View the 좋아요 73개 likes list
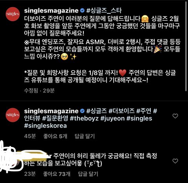188x183 pixels. click(57, 174)
